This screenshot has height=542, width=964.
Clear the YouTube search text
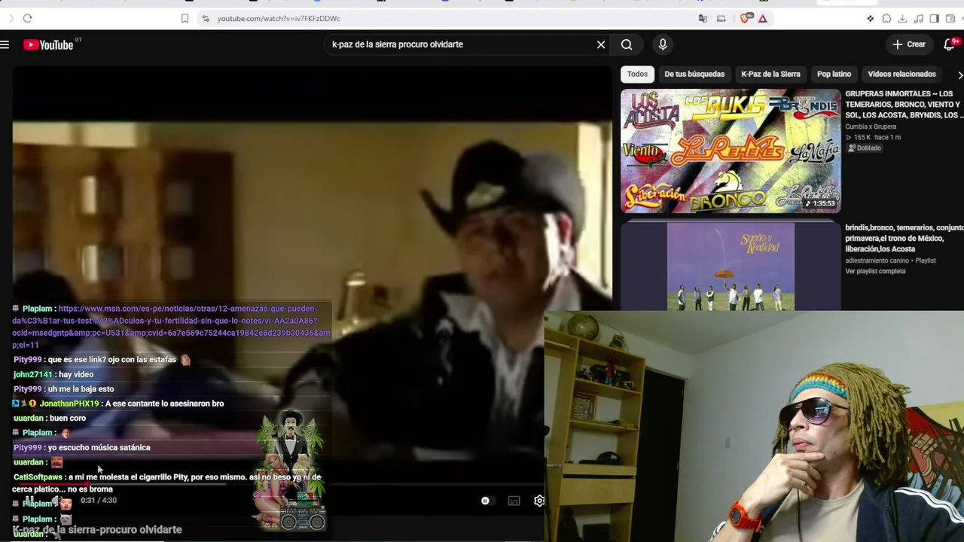(x=601, y=44)
